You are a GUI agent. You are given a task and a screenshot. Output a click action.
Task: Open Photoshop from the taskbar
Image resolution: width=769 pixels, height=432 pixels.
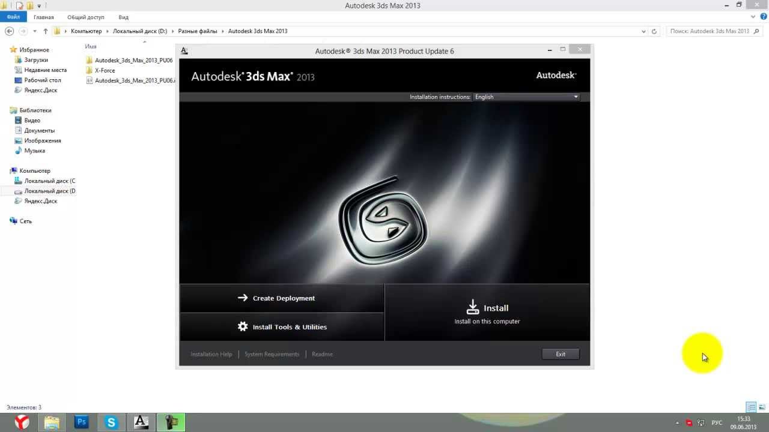click(82, 422)
